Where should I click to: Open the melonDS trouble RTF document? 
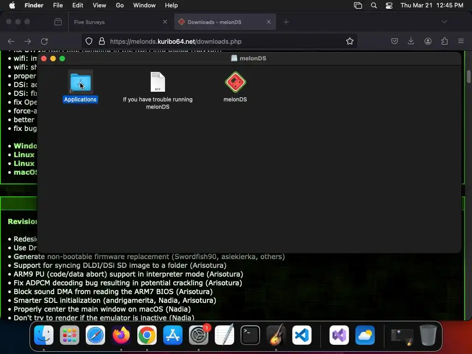tap(158, 82)
